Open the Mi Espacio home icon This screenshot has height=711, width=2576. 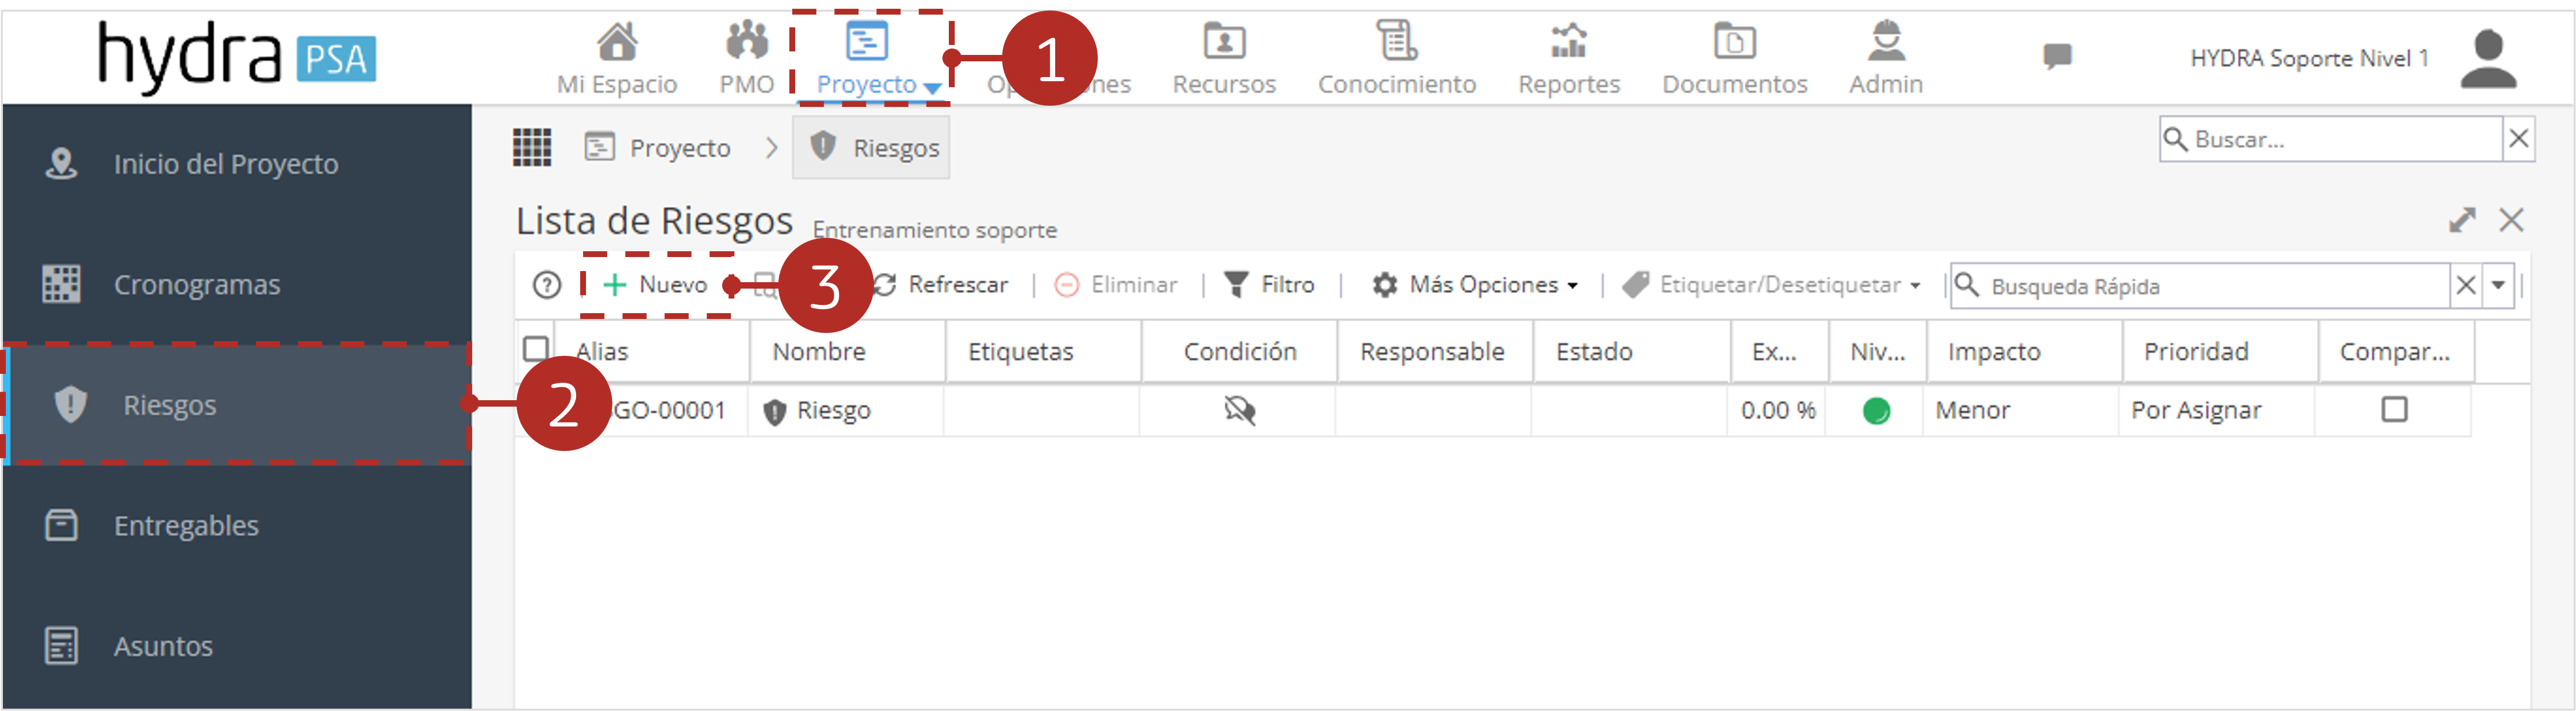click(617, 41)
